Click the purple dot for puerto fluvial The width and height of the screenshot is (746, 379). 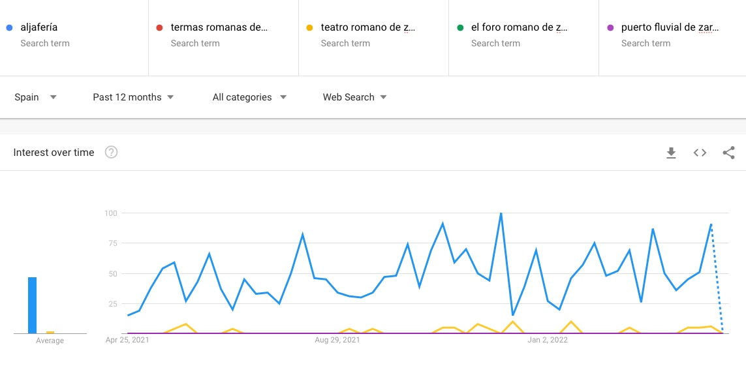[610, 27]
